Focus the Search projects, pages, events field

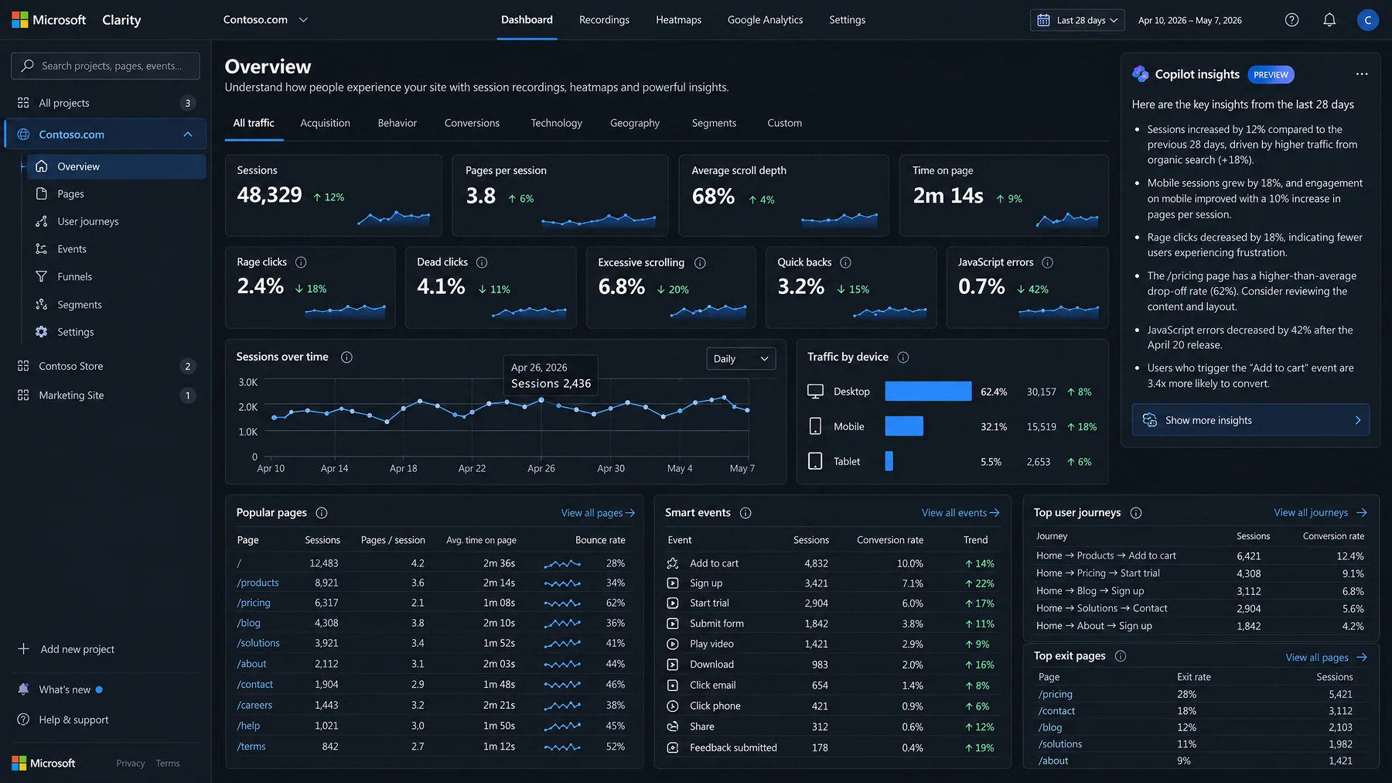105,66
